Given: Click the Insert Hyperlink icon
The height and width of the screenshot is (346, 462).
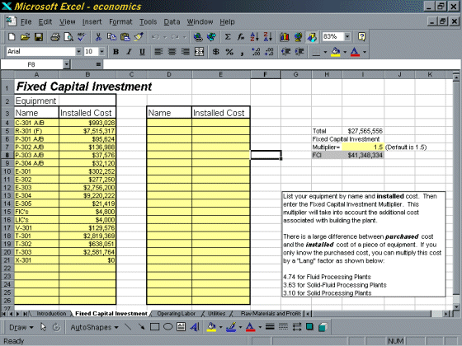Looking at the screenshot, I should pos(198,37).
